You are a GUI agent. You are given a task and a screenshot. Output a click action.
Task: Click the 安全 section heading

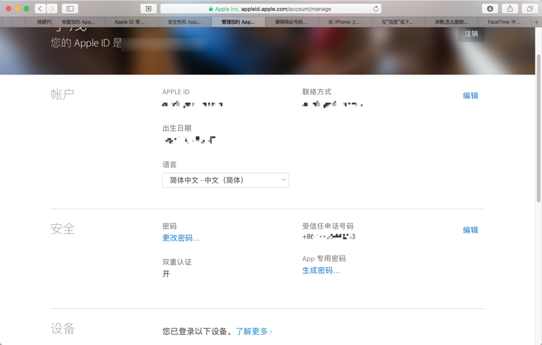62,229
